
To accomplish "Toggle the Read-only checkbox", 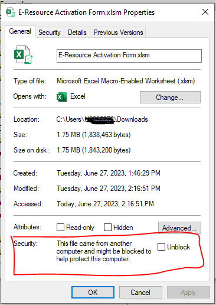I will 60,227.
